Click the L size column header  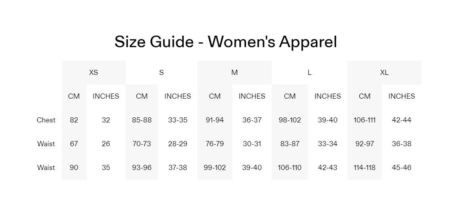click(309, 73)
